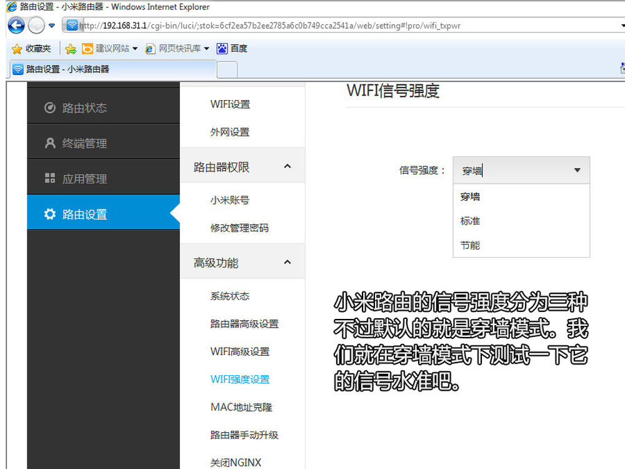Click the Internet Explorer logo in title bar
Viewport: 625px width, 469px height.
tap(12, 7)
